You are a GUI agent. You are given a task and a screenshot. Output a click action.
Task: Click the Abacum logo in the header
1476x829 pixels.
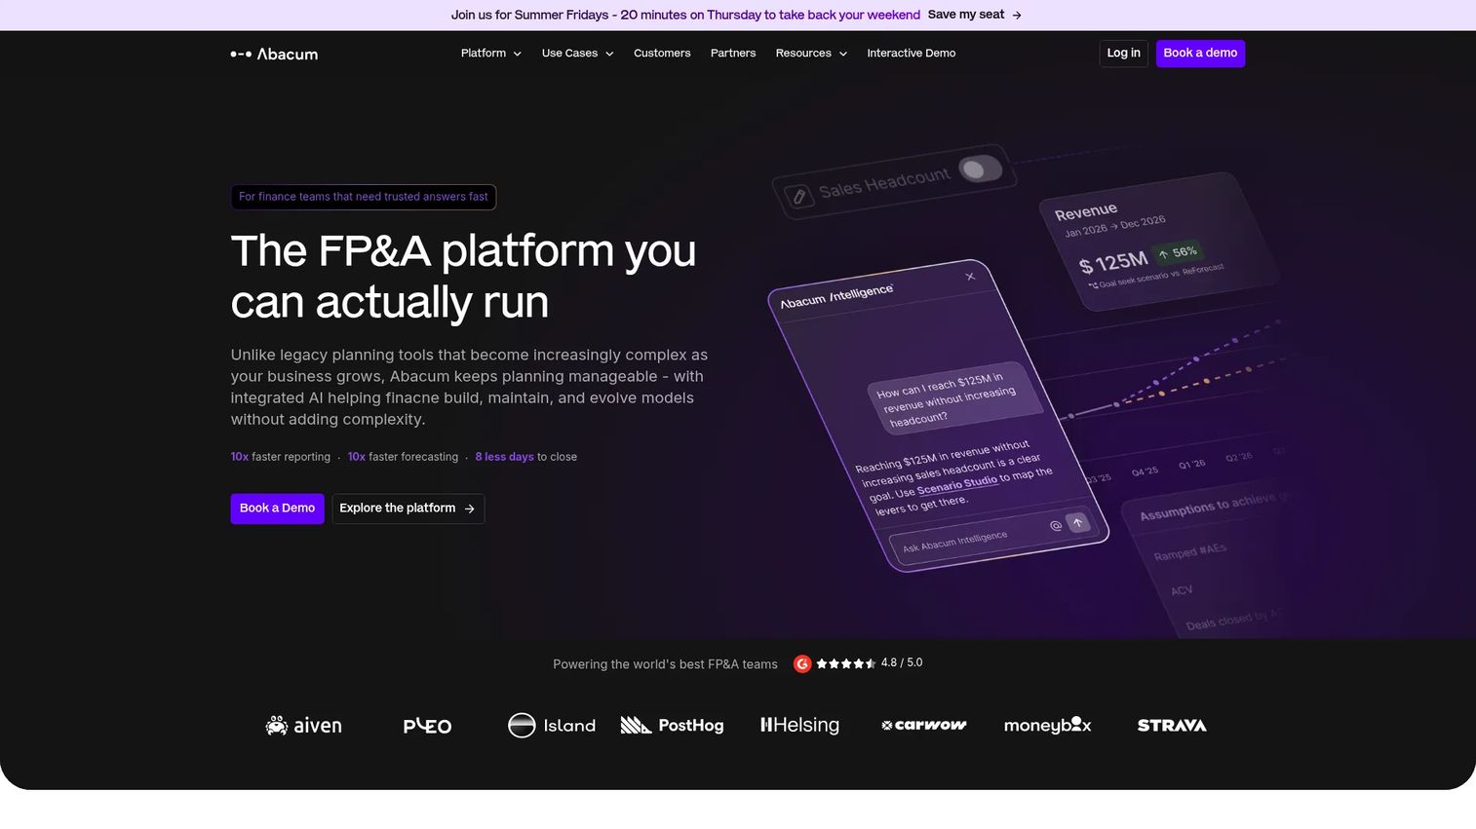[x=274, y=54]
